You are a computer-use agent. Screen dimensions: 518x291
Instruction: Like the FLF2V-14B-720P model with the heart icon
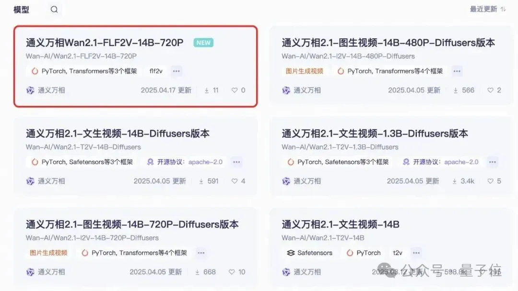234,90
